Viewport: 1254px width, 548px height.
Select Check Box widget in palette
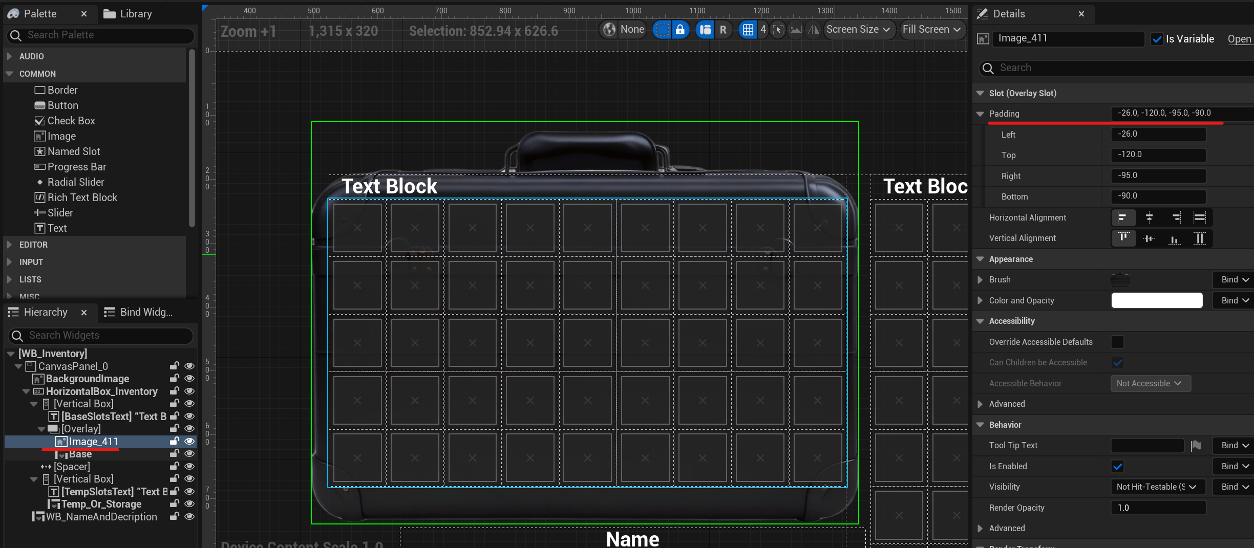[x=65, y=121]
